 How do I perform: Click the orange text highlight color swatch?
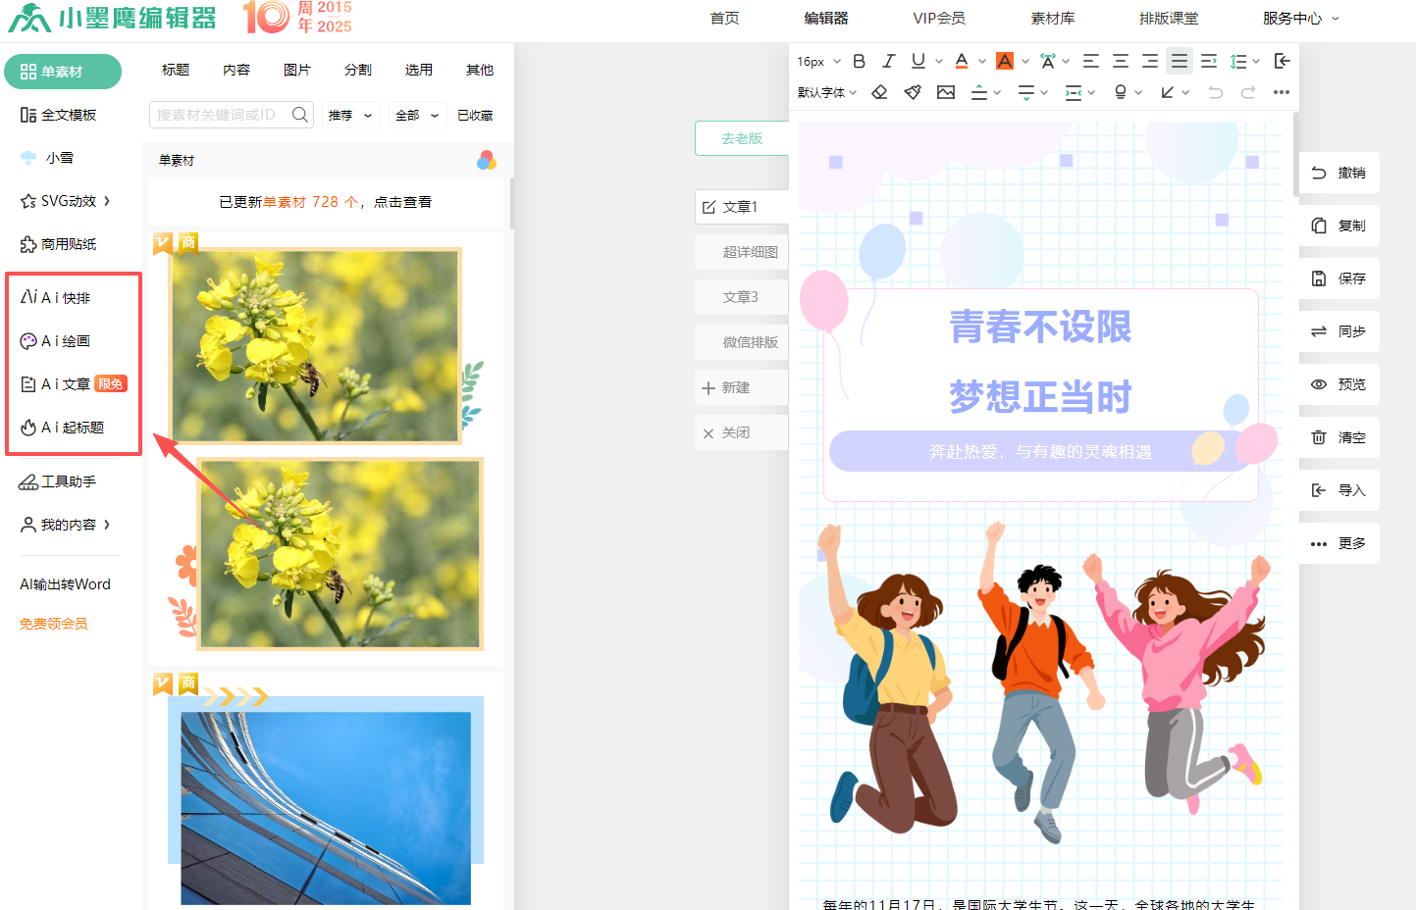(1005, 61)
